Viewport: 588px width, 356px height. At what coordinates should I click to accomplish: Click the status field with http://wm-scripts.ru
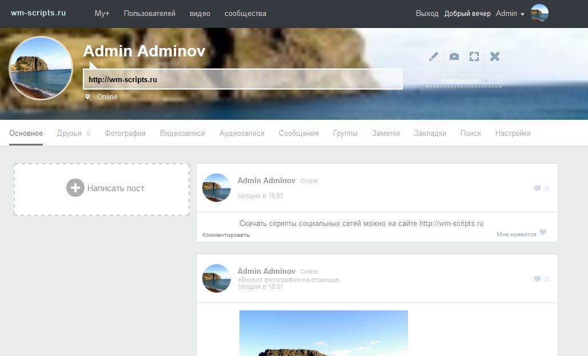(242, 80)
